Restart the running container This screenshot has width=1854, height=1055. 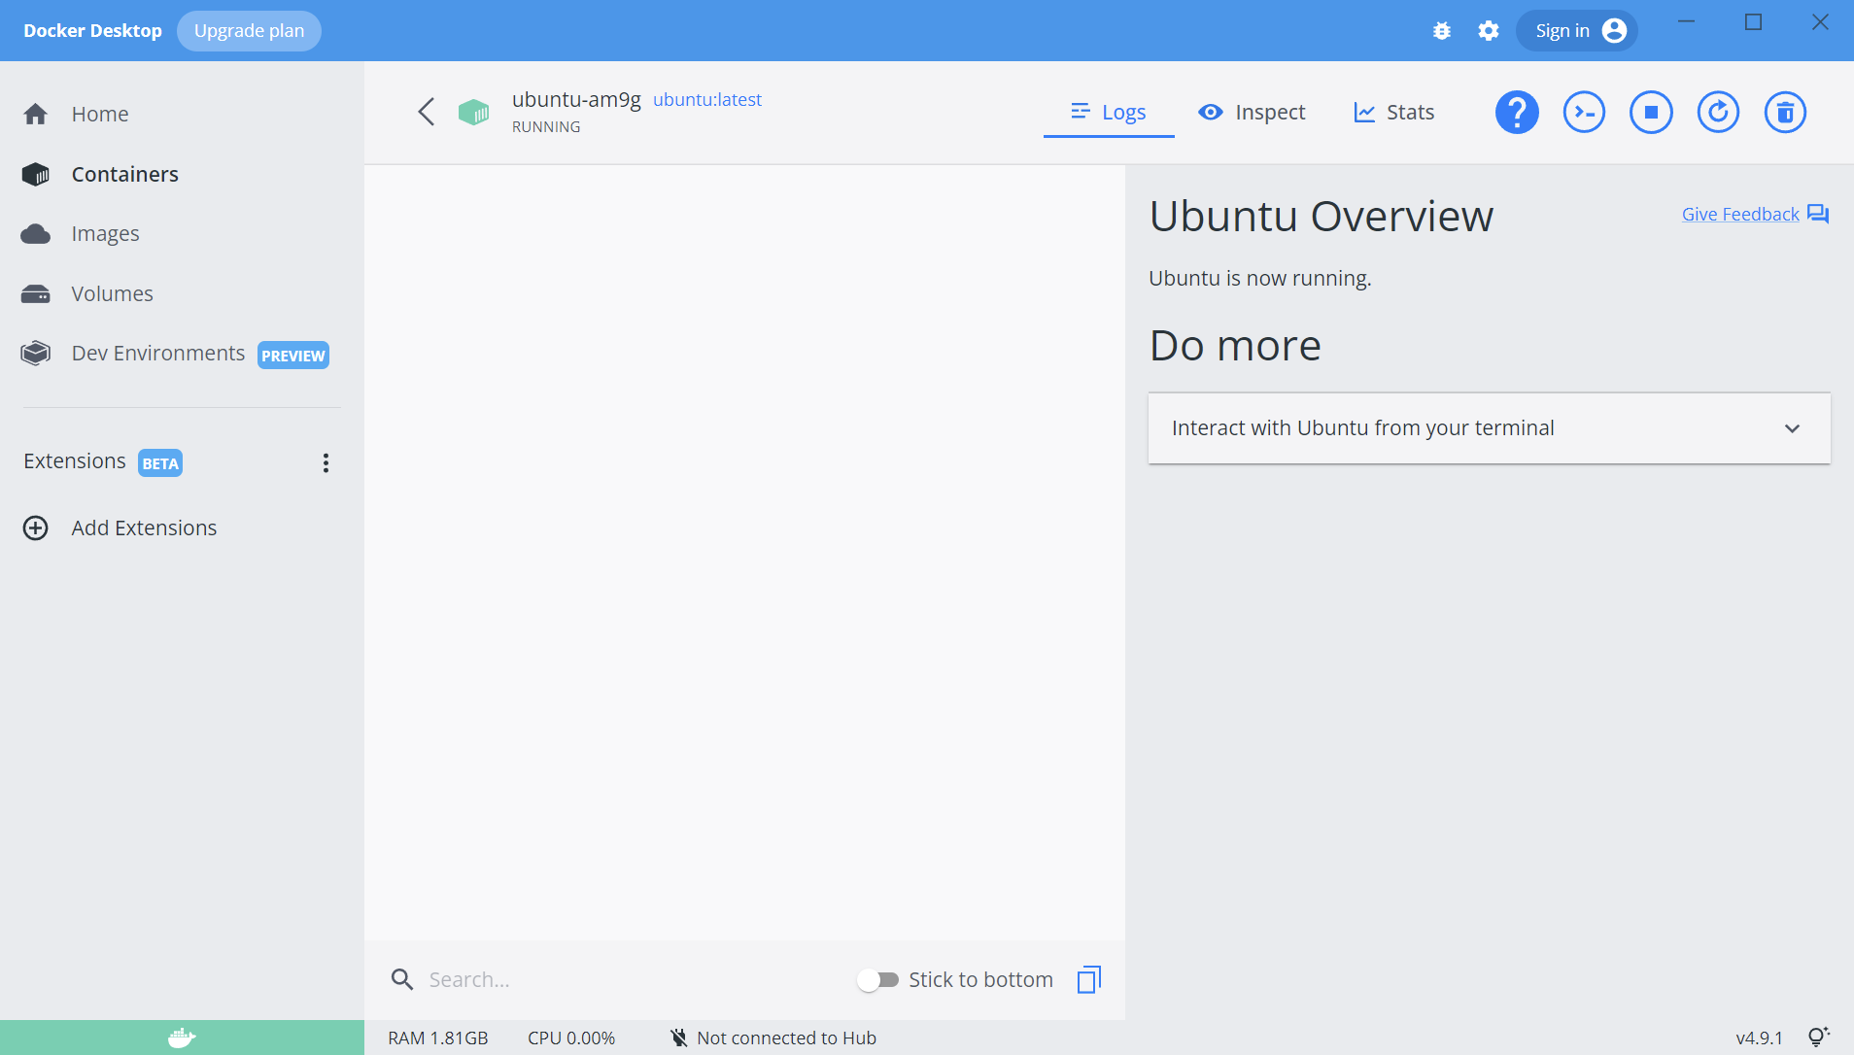[x=1718, y=112]
